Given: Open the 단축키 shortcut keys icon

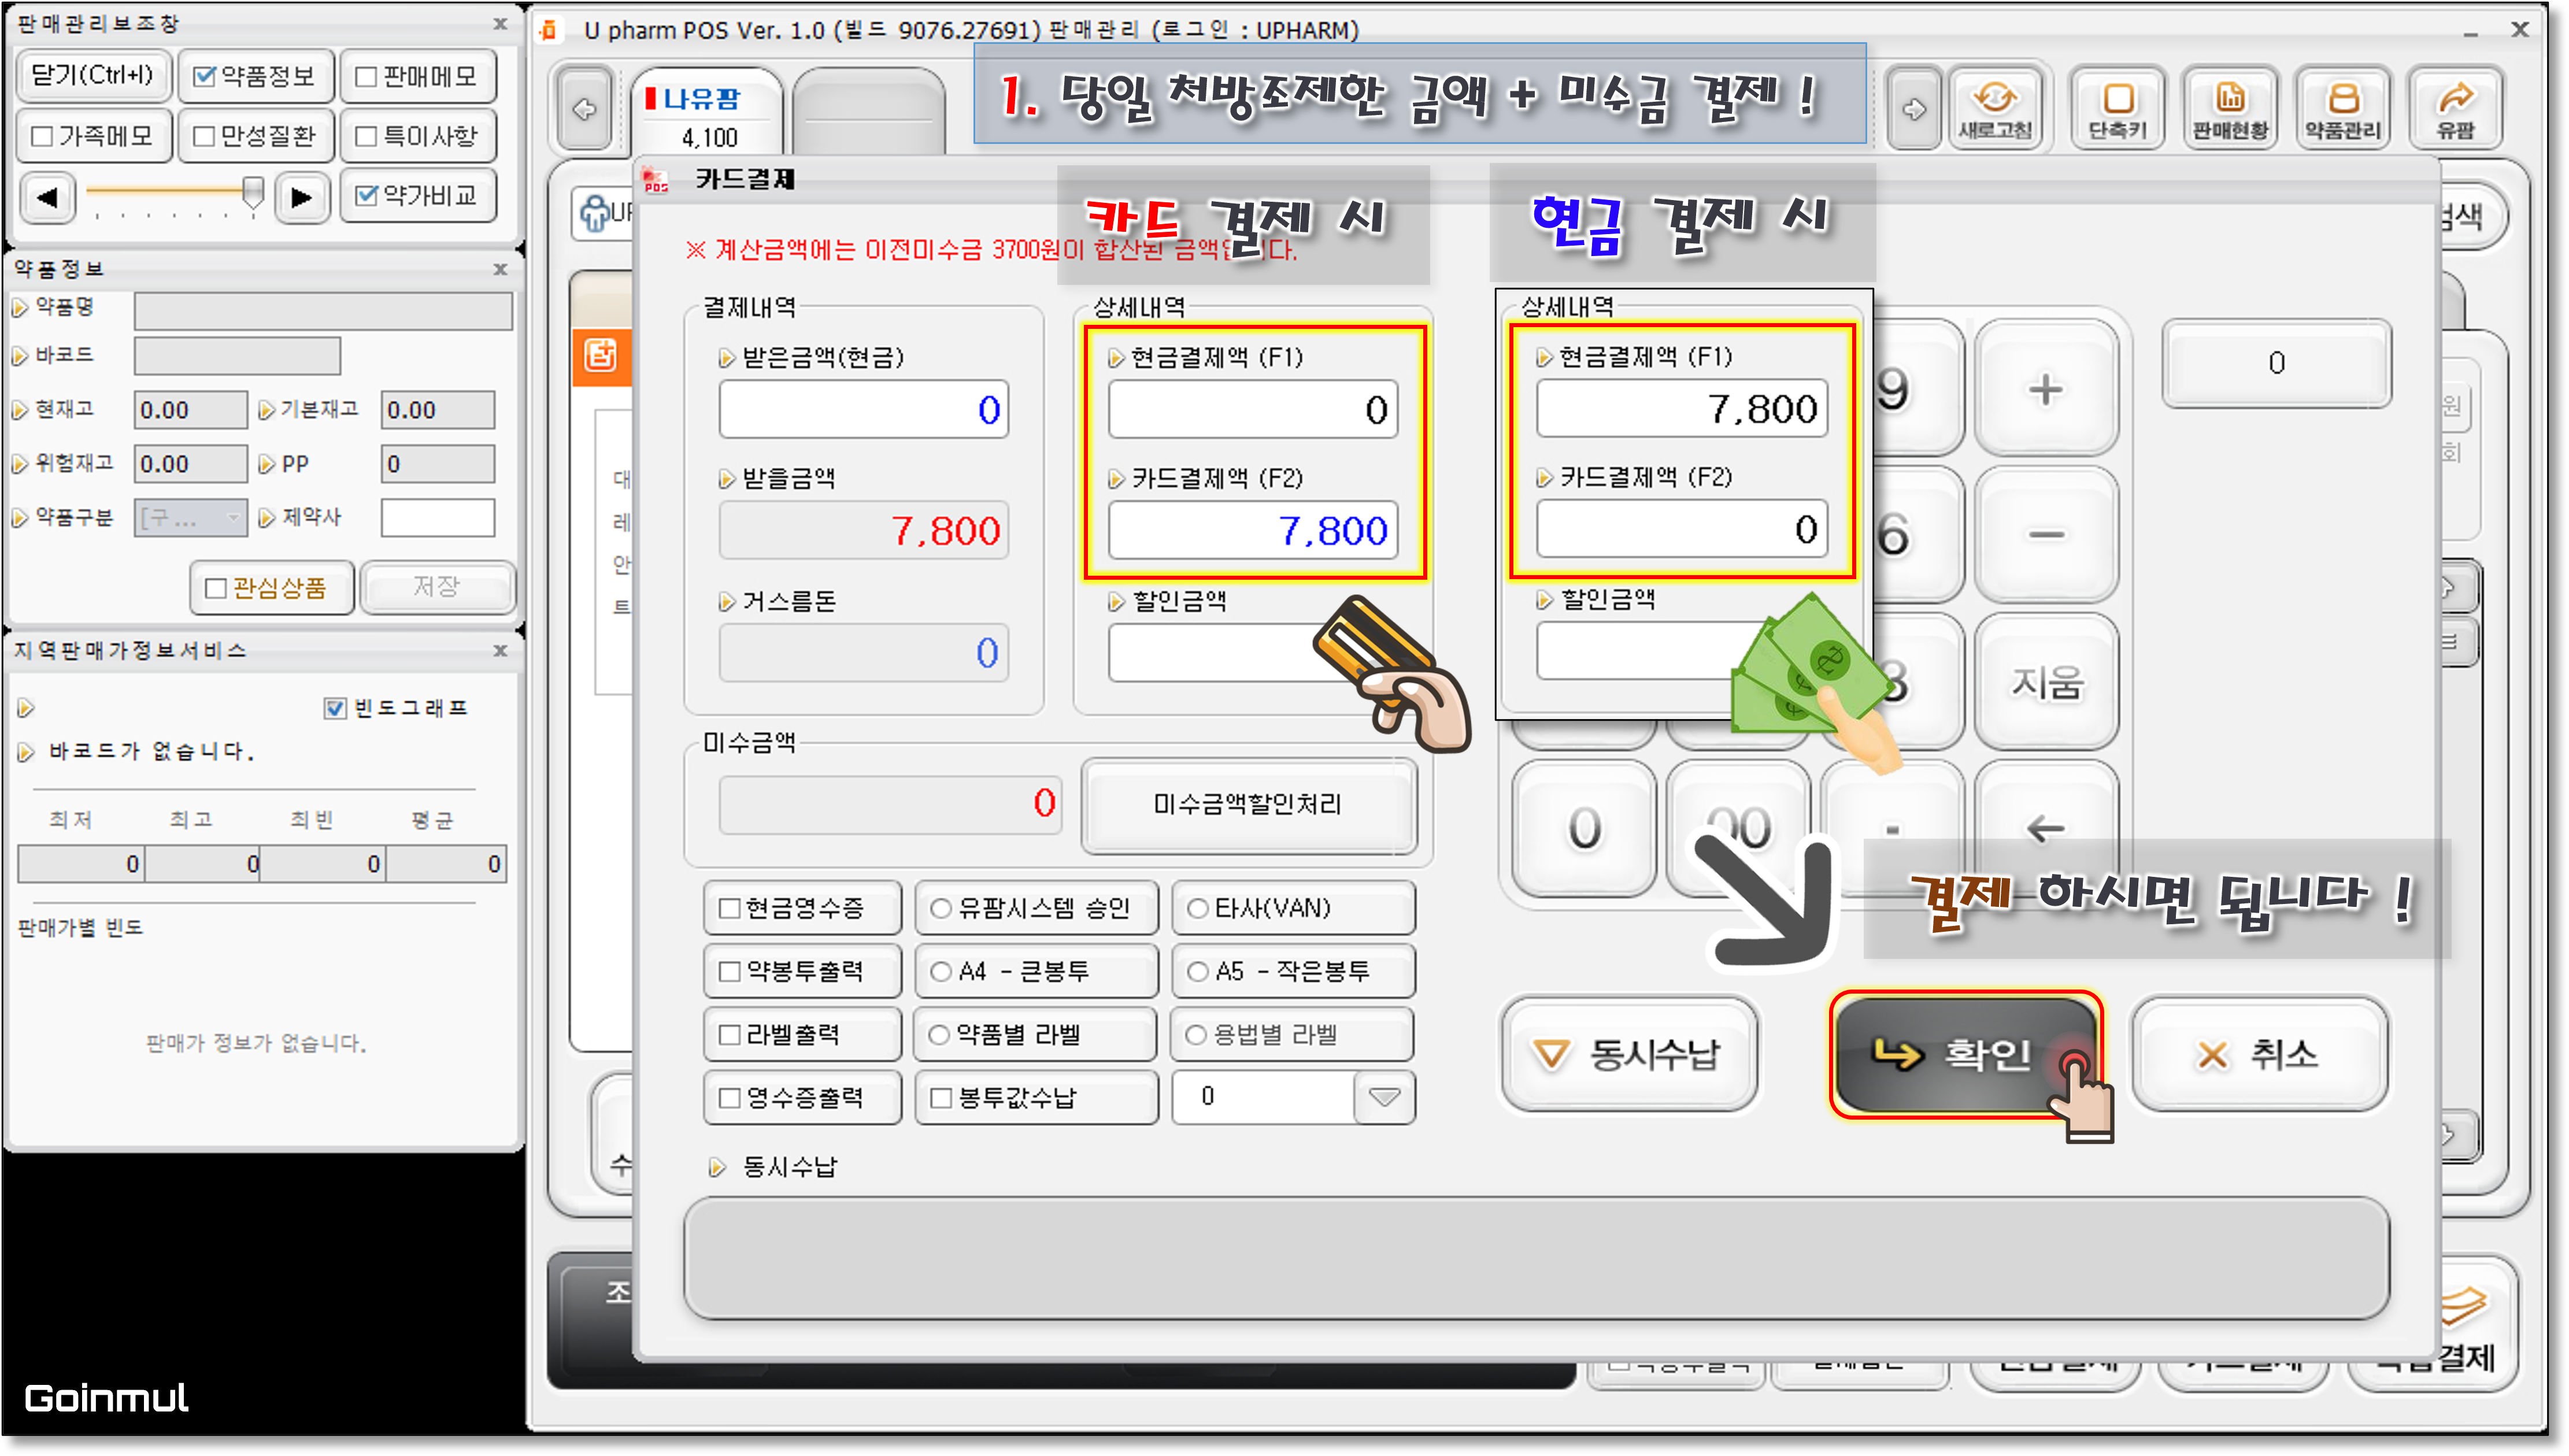Looking at the screenshot, I should click(2117, 110).
